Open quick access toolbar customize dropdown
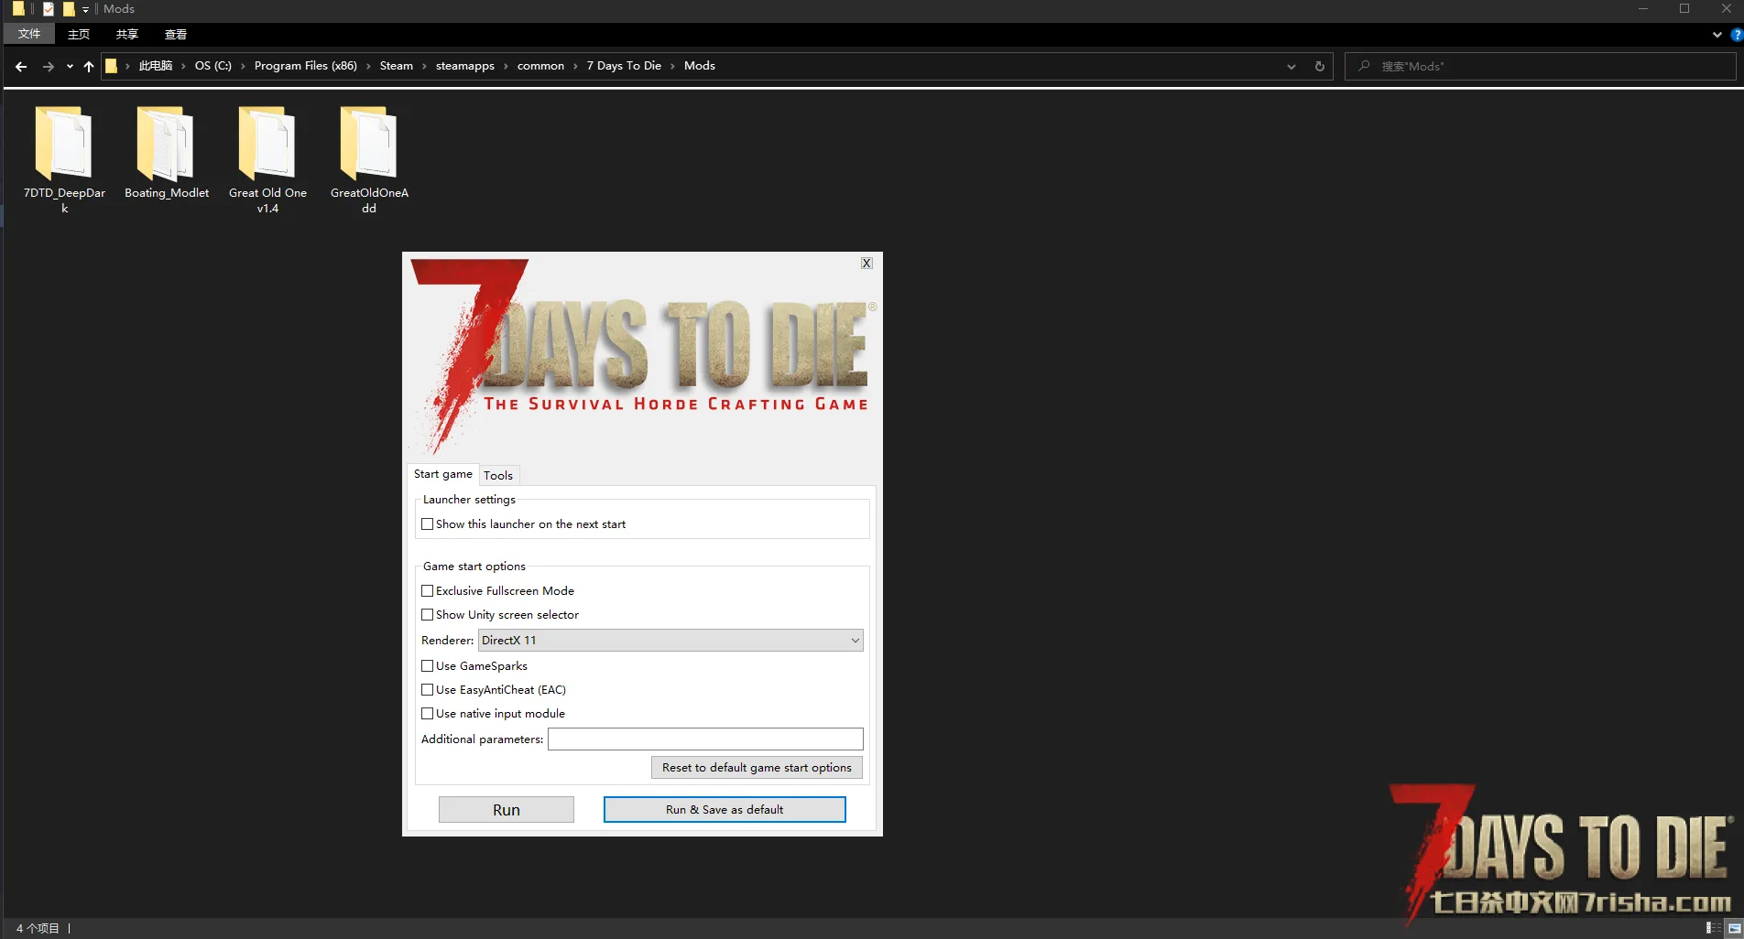Image resolution: width=1744 pixels, height=939 pixels. click(x=85, y=9)
